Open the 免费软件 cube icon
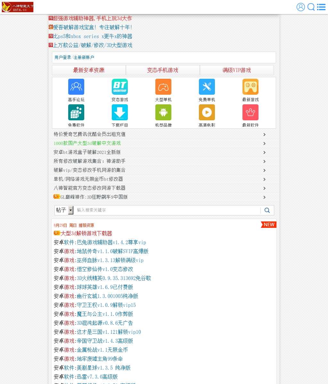The width and height of the screenshot is (328, 384). [76, 112]
